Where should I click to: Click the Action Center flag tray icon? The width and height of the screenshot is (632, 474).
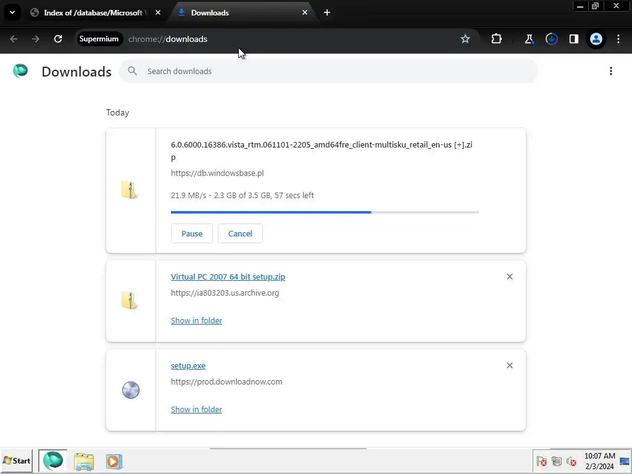[x=542, y=461]
